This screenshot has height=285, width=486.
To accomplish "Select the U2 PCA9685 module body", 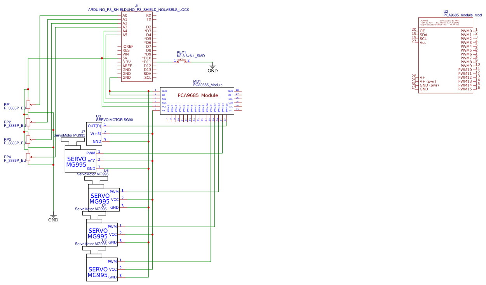I will (446, 55).
